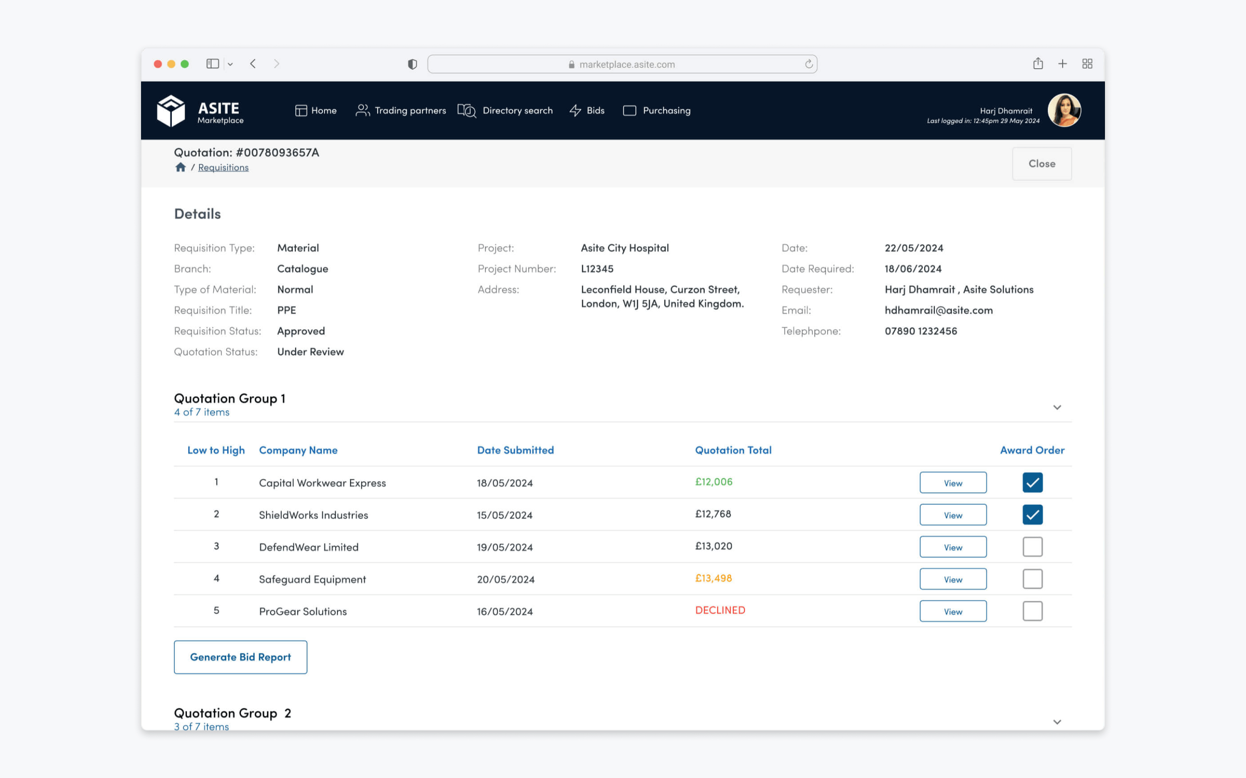Image resolution: width=1246 pixels, height=778 pixels.
Task: Sort by Date Submitted column header
Action: point(515,450)
